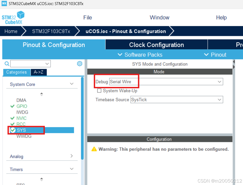
Task: Click the Configuration section header
Action: click(x=160, y=139)
